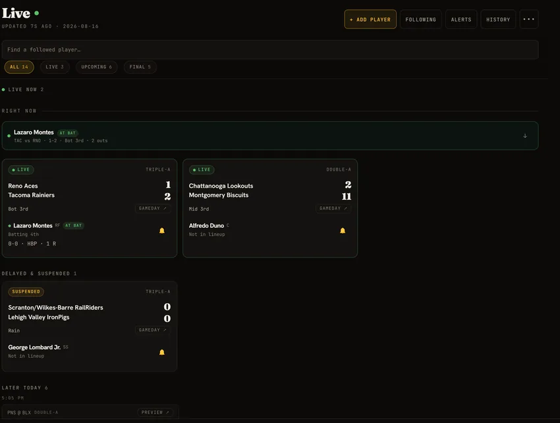Viewport: 560px width, 423px height.
Task: Toggle alert bell for Alfredo Duno
Action: click(343, 231)
